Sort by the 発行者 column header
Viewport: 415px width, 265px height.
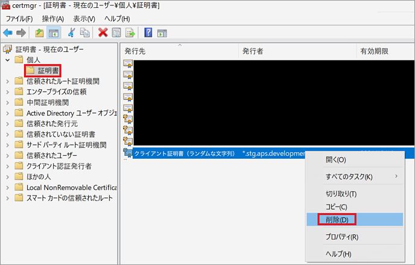[298, 51]
